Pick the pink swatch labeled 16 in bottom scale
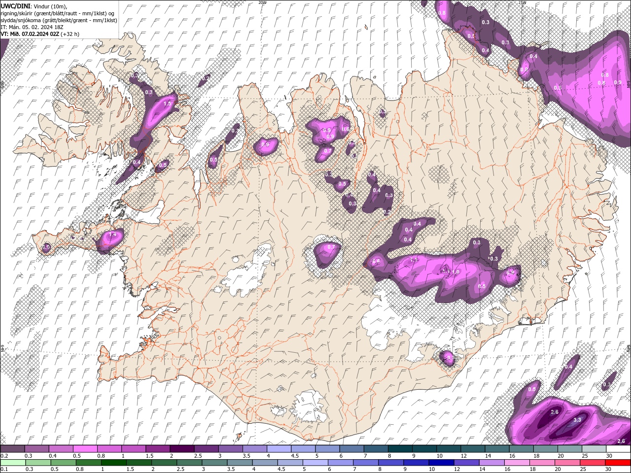Screen dimensions: 631x473 (517, 462)
